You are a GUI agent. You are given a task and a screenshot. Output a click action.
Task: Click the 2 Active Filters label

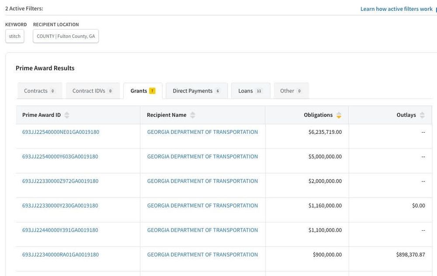[24, 9]
